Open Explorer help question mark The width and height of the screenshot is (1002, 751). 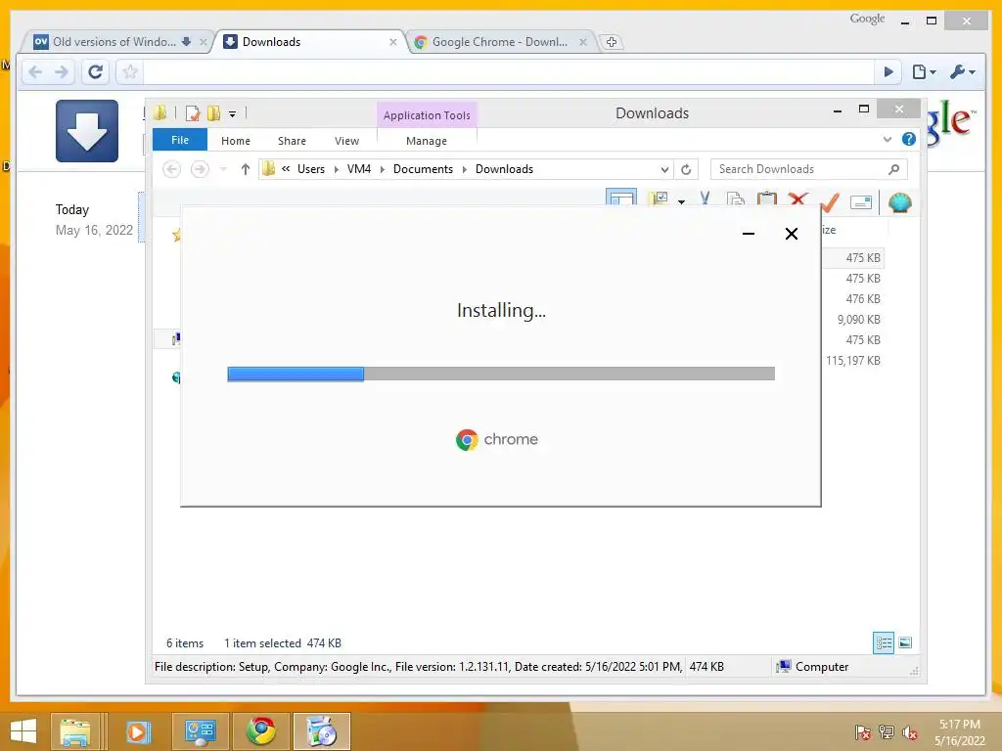coord(908,139)
